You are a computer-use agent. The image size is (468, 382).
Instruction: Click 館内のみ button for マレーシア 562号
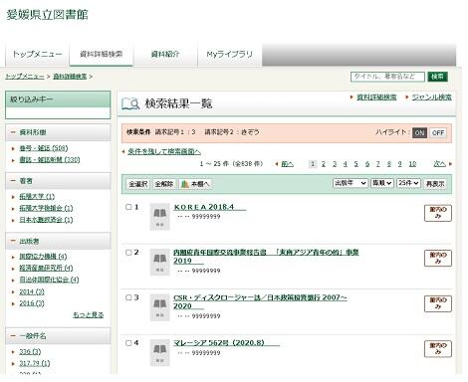[x=438, y=349]
